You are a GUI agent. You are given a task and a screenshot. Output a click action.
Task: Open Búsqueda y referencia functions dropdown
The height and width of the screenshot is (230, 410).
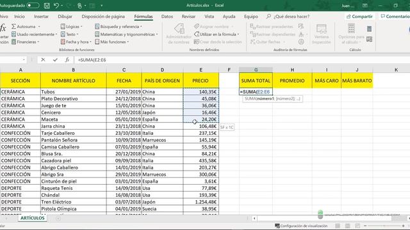point(118,27)
